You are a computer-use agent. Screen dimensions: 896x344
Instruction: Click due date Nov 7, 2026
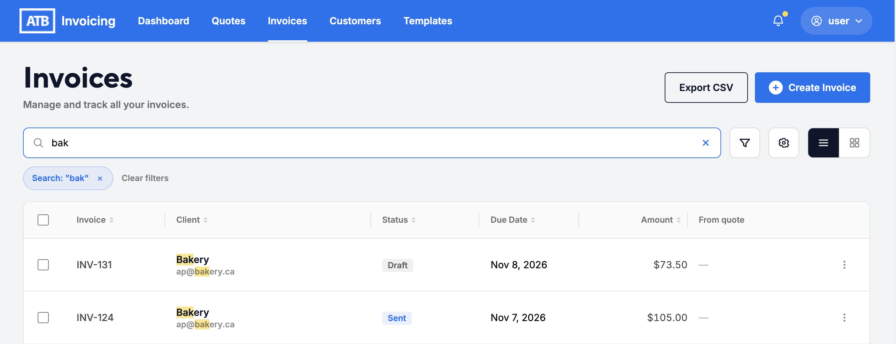tap(518, 318)
